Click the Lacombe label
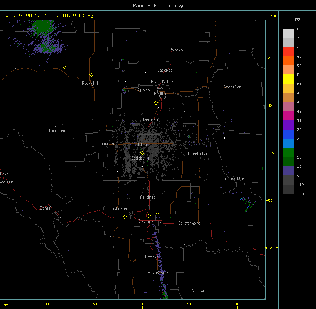The image size is (316, 309). click(165, 70)
